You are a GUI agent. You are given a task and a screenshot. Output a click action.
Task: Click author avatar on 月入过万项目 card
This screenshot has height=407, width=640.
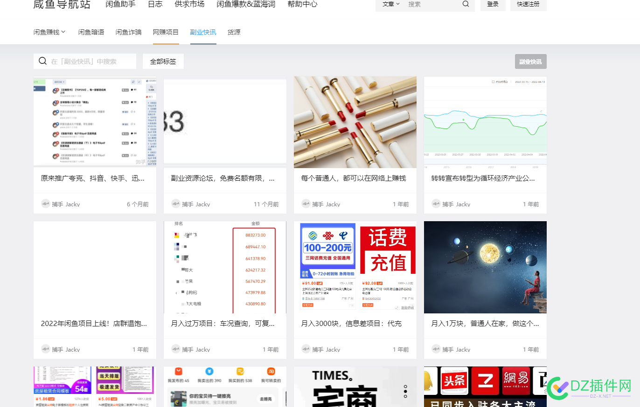click(x=175, y=349)
